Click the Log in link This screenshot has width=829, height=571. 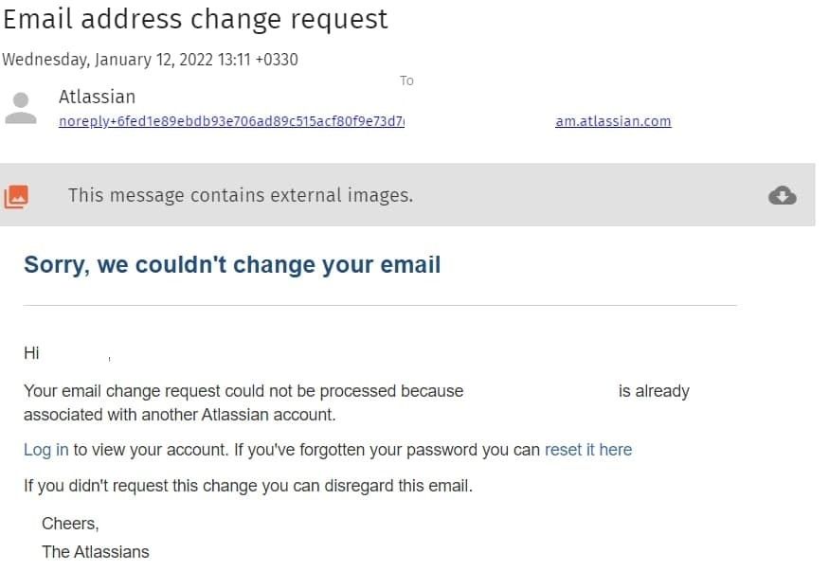pos(46,450)
